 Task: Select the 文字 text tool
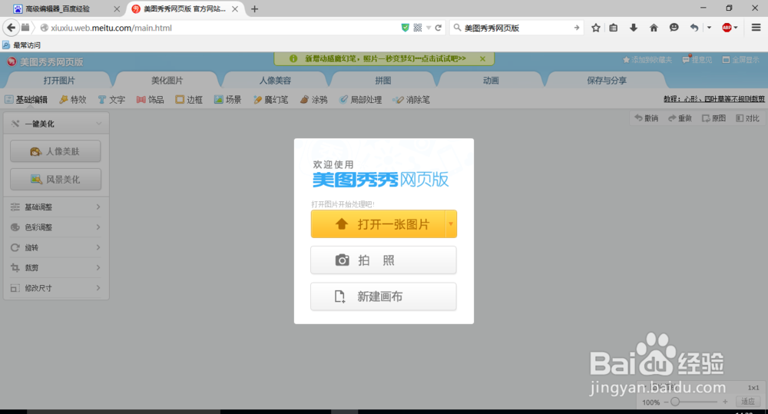[x=111, y=99]
